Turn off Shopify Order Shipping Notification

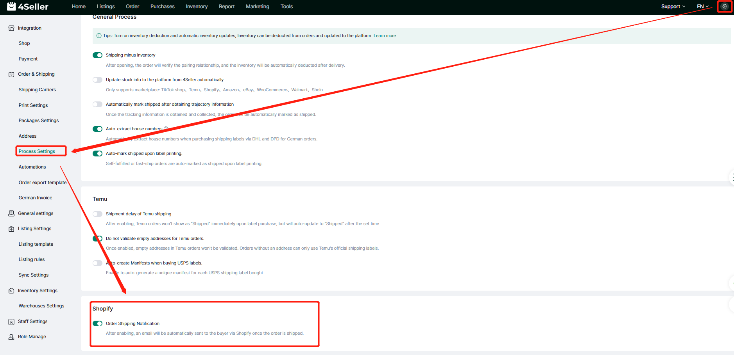(97, 323)
